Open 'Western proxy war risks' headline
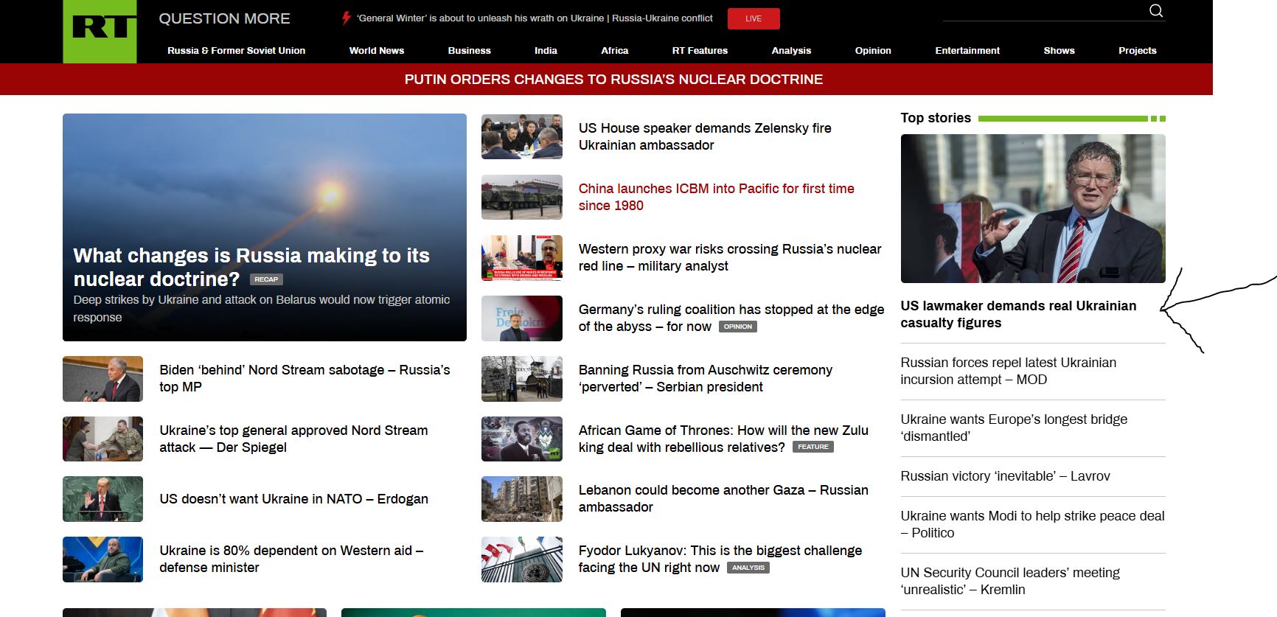The height and width of the screenshot is (617, 1277). 730,257
